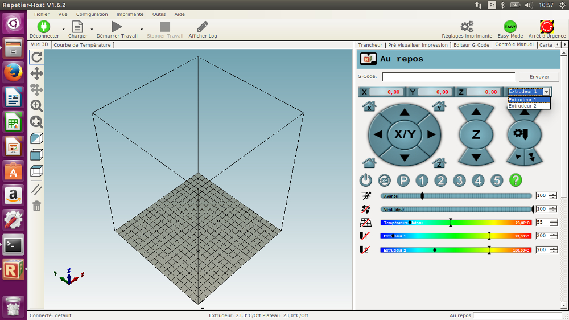Adjust the Ventilateur slider

[456, 209]
